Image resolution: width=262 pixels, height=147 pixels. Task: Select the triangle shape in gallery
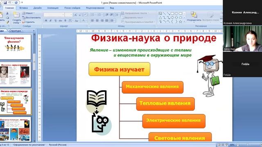(160, 18)
